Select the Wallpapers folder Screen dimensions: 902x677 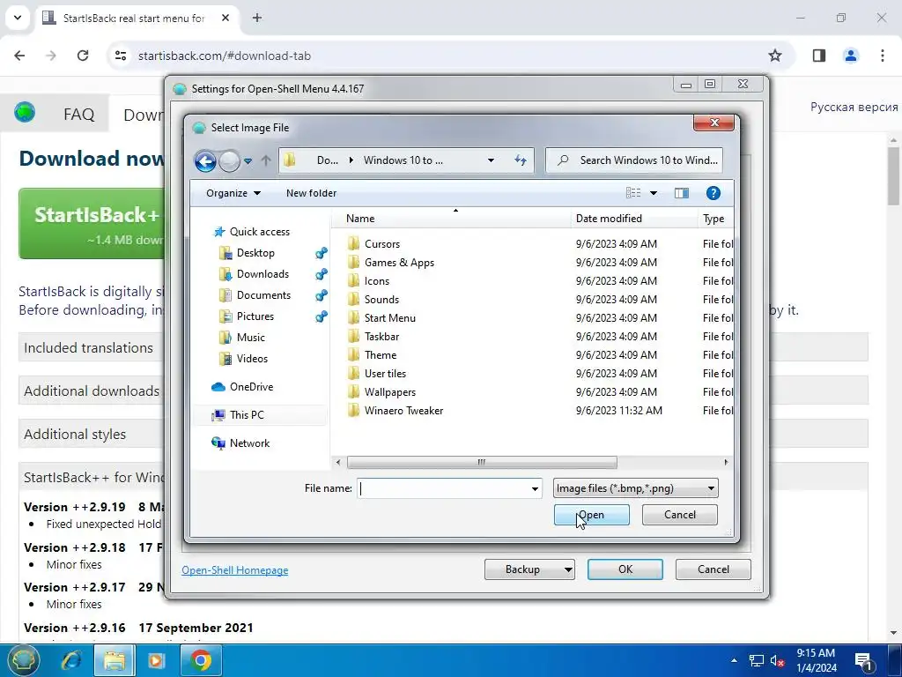(x=389, y=392)
